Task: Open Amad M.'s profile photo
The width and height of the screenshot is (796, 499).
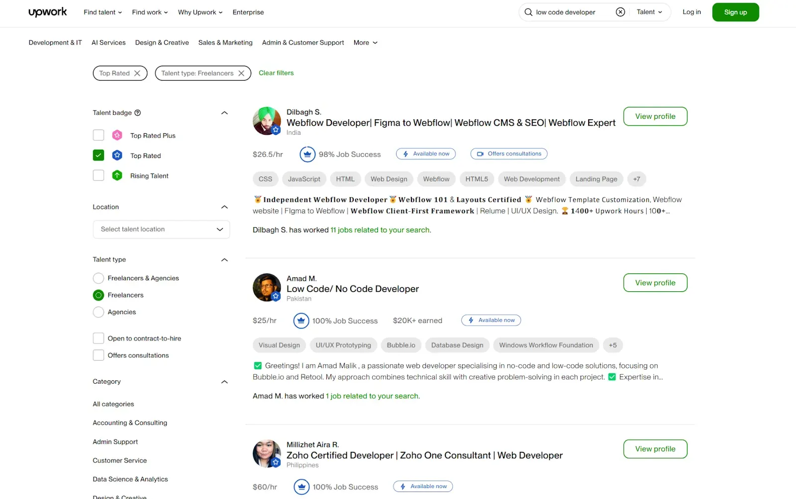Action: click(x=267, y=287)
